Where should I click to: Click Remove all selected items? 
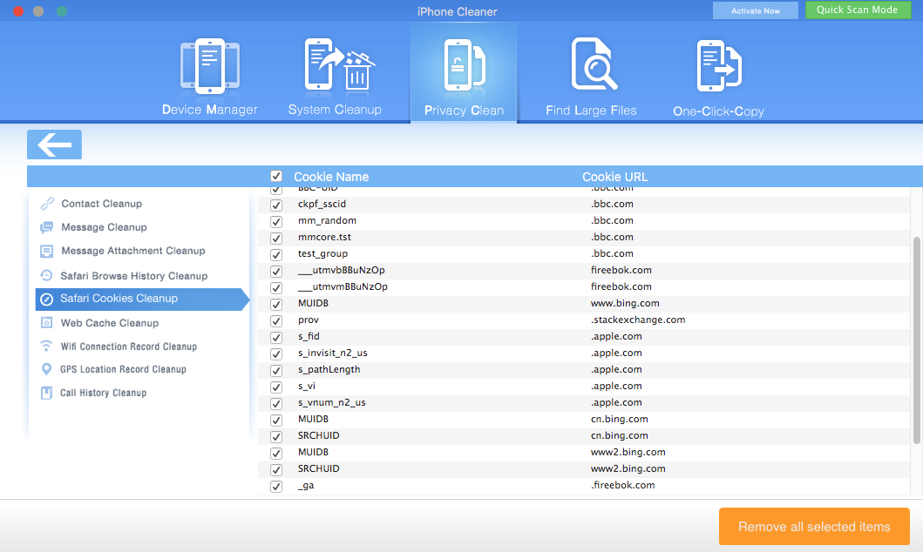(814, 527)
